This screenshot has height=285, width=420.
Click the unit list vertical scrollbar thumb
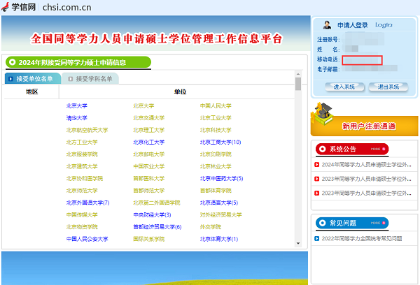298,85
